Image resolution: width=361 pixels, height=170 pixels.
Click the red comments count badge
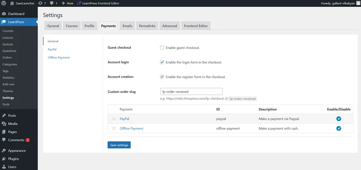pyautogui.click(x=28, y=140)
